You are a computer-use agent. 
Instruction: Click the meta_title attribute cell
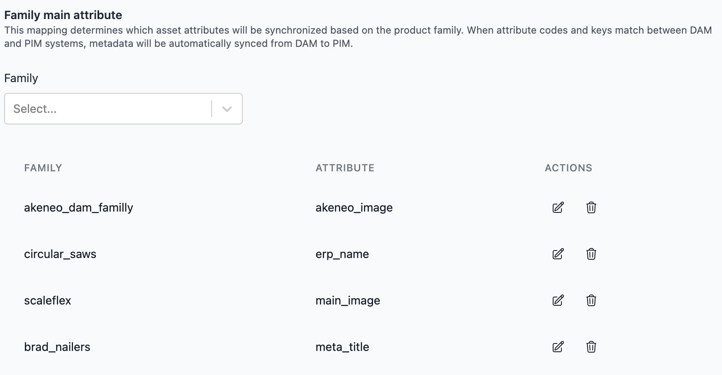[342, 347]
